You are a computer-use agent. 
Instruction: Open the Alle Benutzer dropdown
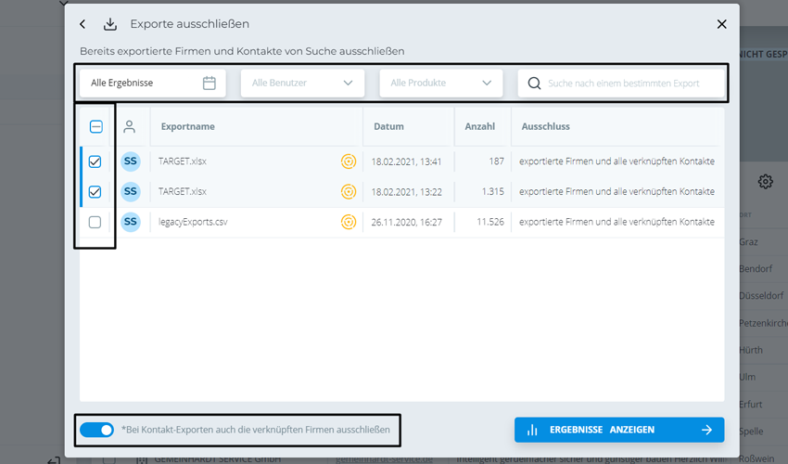point(302,83)
